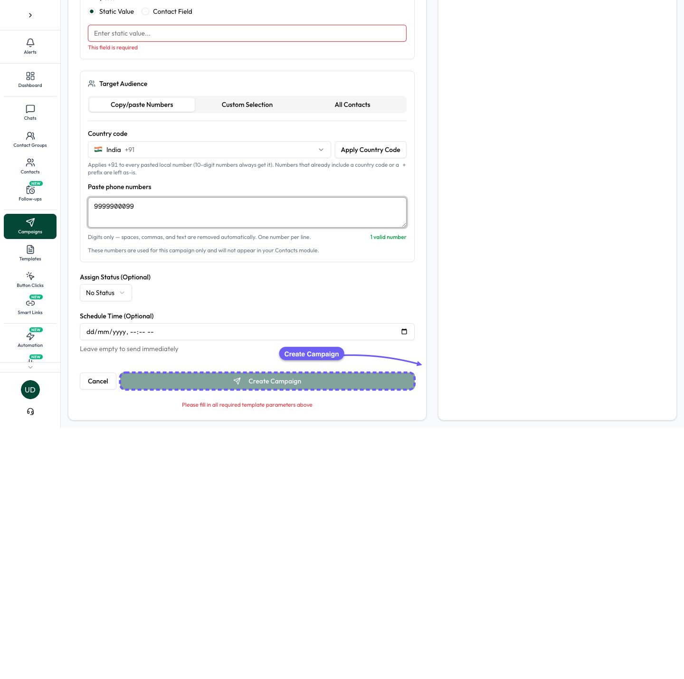Select the Static Value radio option
Screen dimensions: 684x679
tap(92, 11)
